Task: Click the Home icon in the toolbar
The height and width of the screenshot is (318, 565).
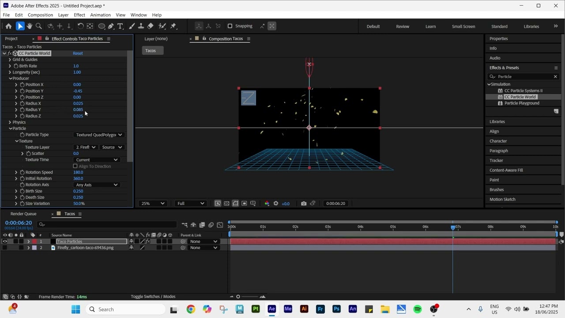Action: pyautogui.click(x=8, y=26)
